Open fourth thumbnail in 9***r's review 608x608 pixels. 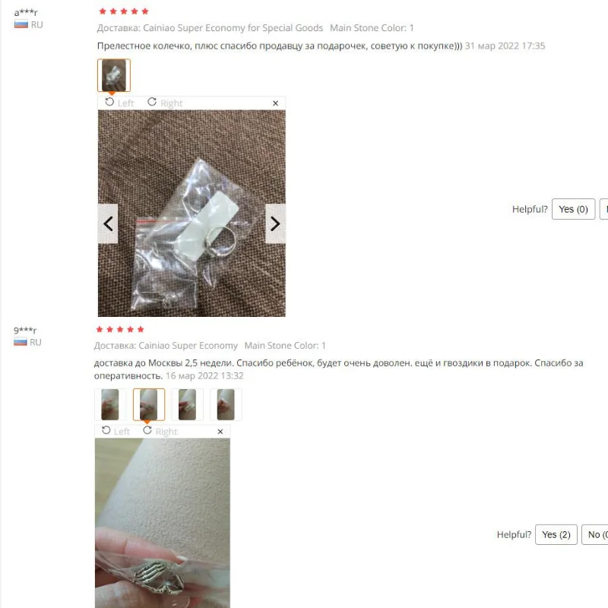tap(226, 404)
